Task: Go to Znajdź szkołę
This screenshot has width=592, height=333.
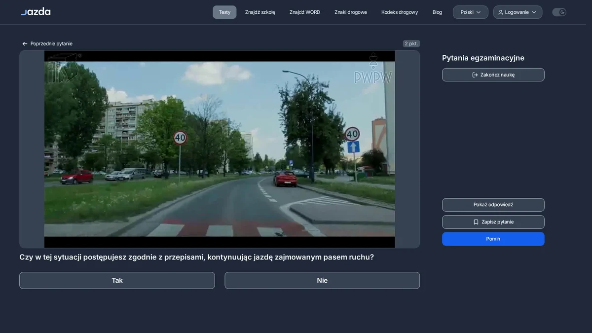Action: point(260,12)
